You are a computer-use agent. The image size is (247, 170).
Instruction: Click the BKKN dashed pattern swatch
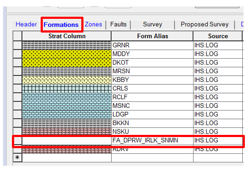coord(67,123)
